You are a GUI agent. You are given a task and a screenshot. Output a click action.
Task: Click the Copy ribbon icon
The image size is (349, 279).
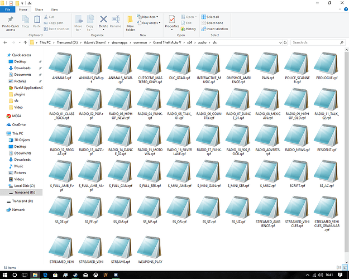pyautogui.click(x=25, y=22)
